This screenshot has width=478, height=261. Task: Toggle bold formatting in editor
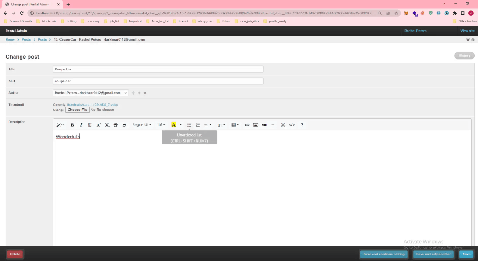[x=72, y=125]
